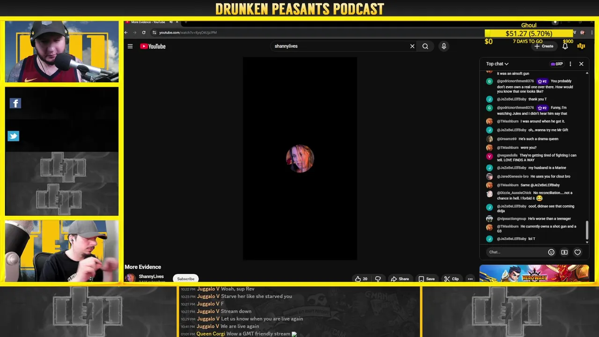
Task: Share the video
Action: coord(400,278)
